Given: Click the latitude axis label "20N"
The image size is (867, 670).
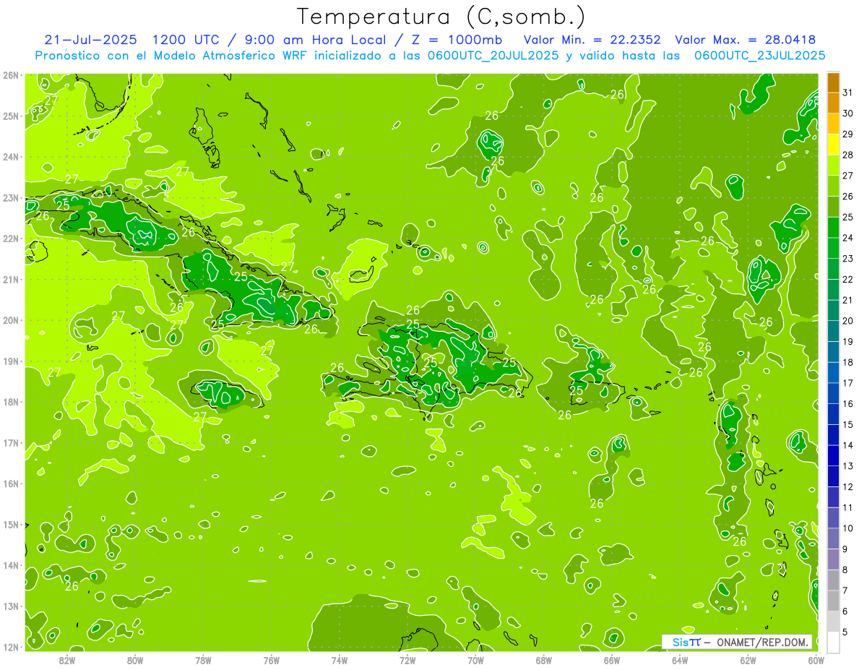Looking at the screenshot, I should click(10, 320).
